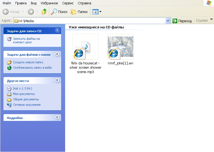Collapse the Задачи для файлов и папок panel

tap(57, 54)
